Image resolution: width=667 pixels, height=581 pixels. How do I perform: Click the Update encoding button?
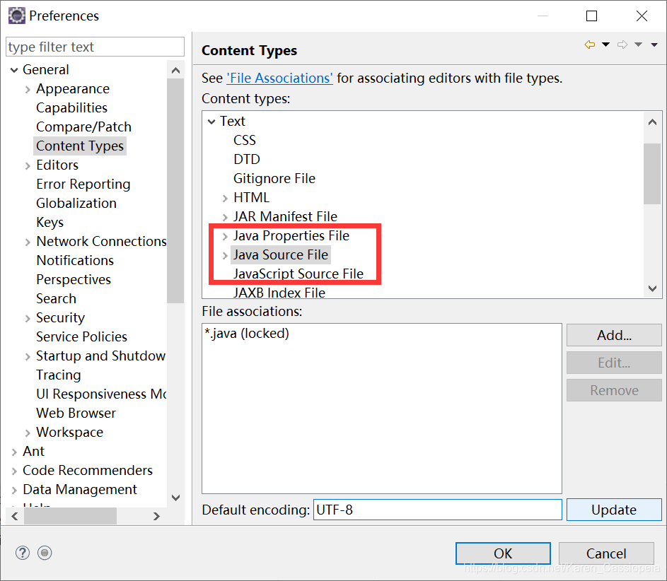[x=614, y=510]
